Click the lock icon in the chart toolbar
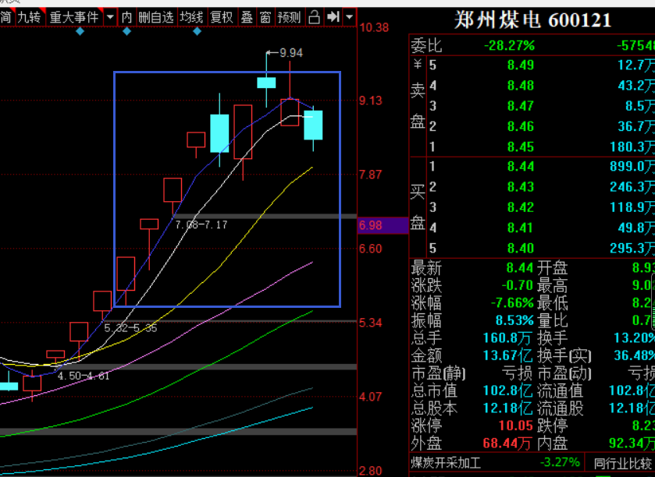Screen dimensions: 655x477 click(314, 17)
